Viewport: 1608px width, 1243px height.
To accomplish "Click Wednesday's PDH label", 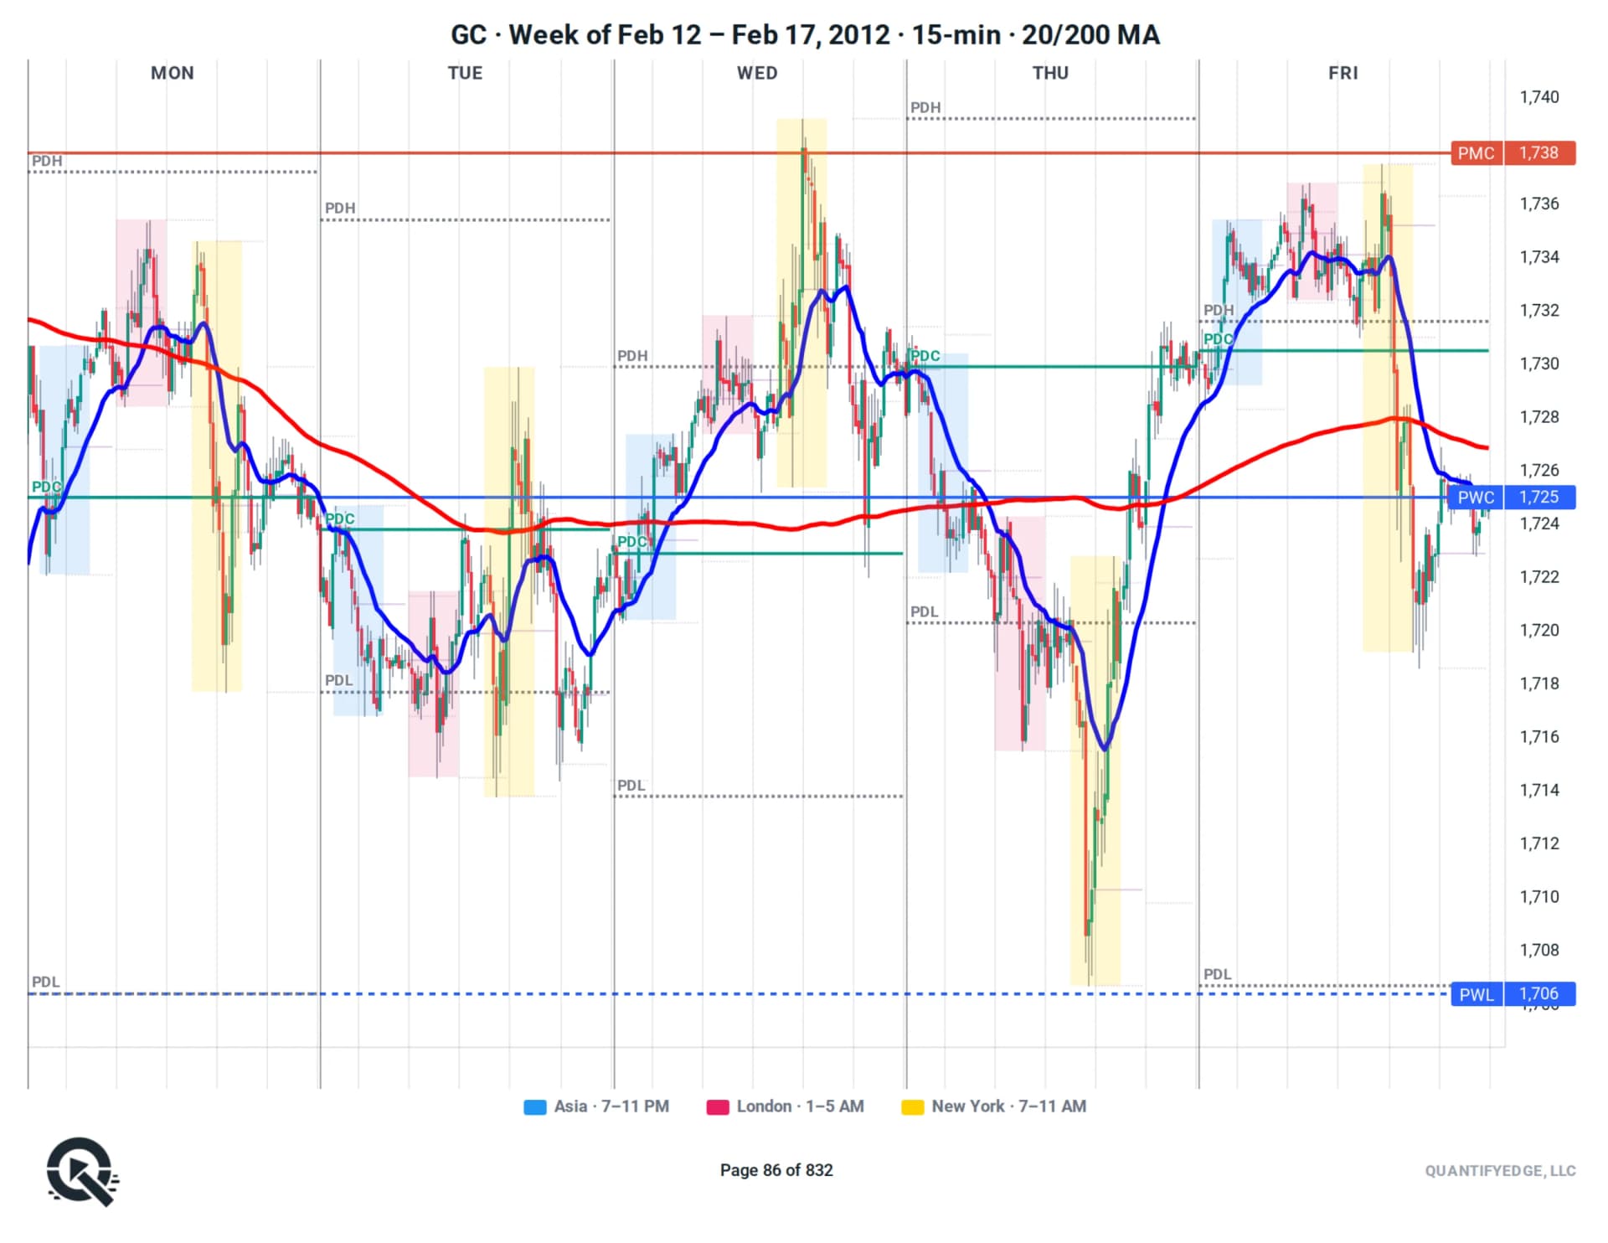I will coord(632,356).
